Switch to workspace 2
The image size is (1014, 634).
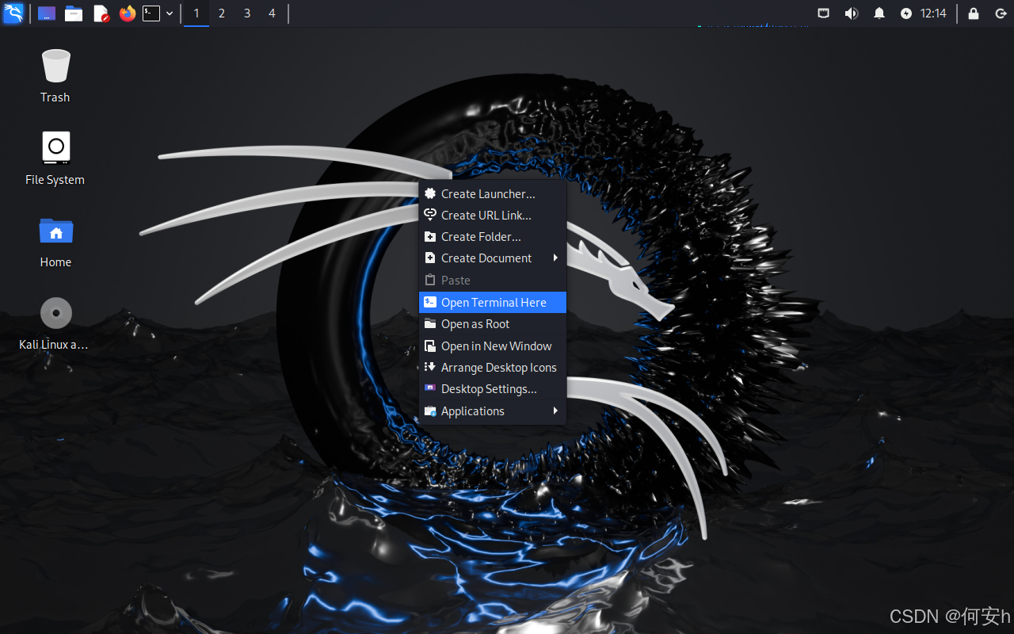pos(222,13)
